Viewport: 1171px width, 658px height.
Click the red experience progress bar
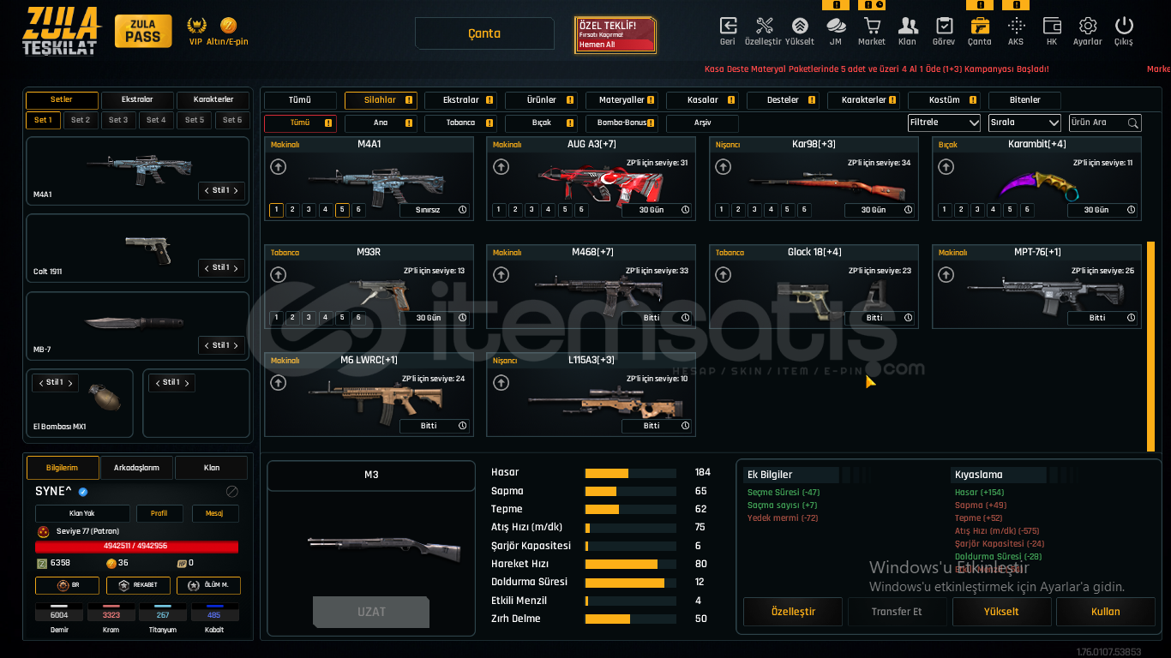(136, 547)
